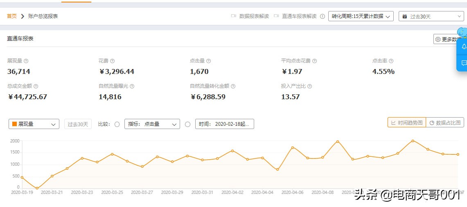Click the gear icon in 更多数据 button

pos(438,39)
